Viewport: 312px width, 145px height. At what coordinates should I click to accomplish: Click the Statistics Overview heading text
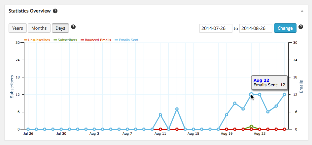[30, 11]
